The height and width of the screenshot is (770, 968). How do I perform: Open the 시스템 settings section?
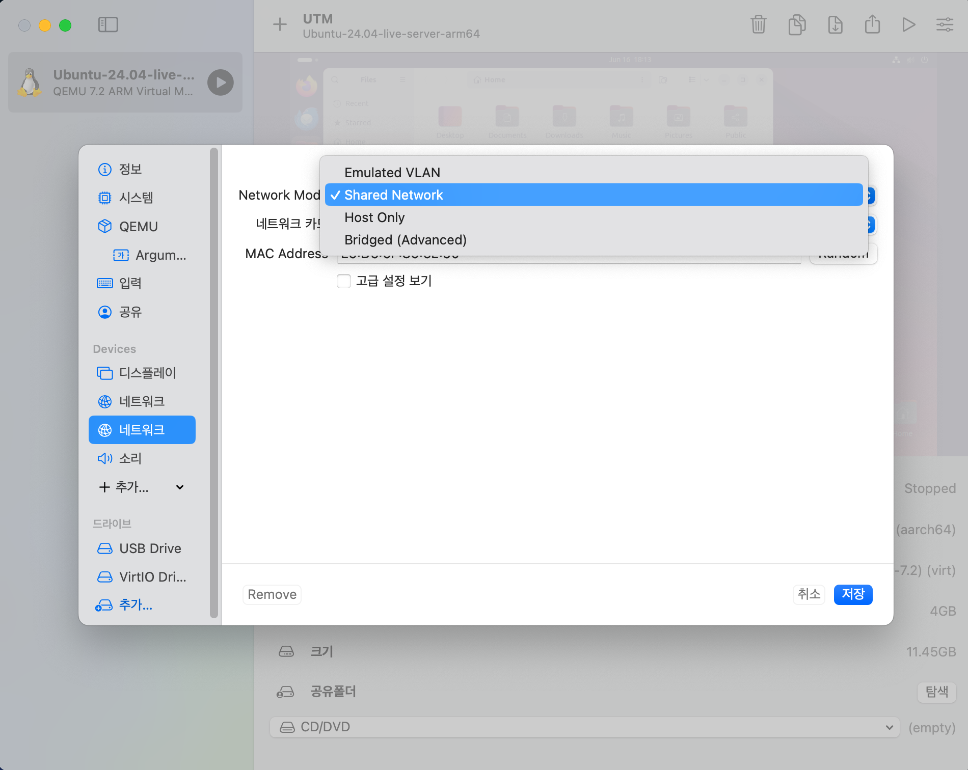click(x=142, y=198)
